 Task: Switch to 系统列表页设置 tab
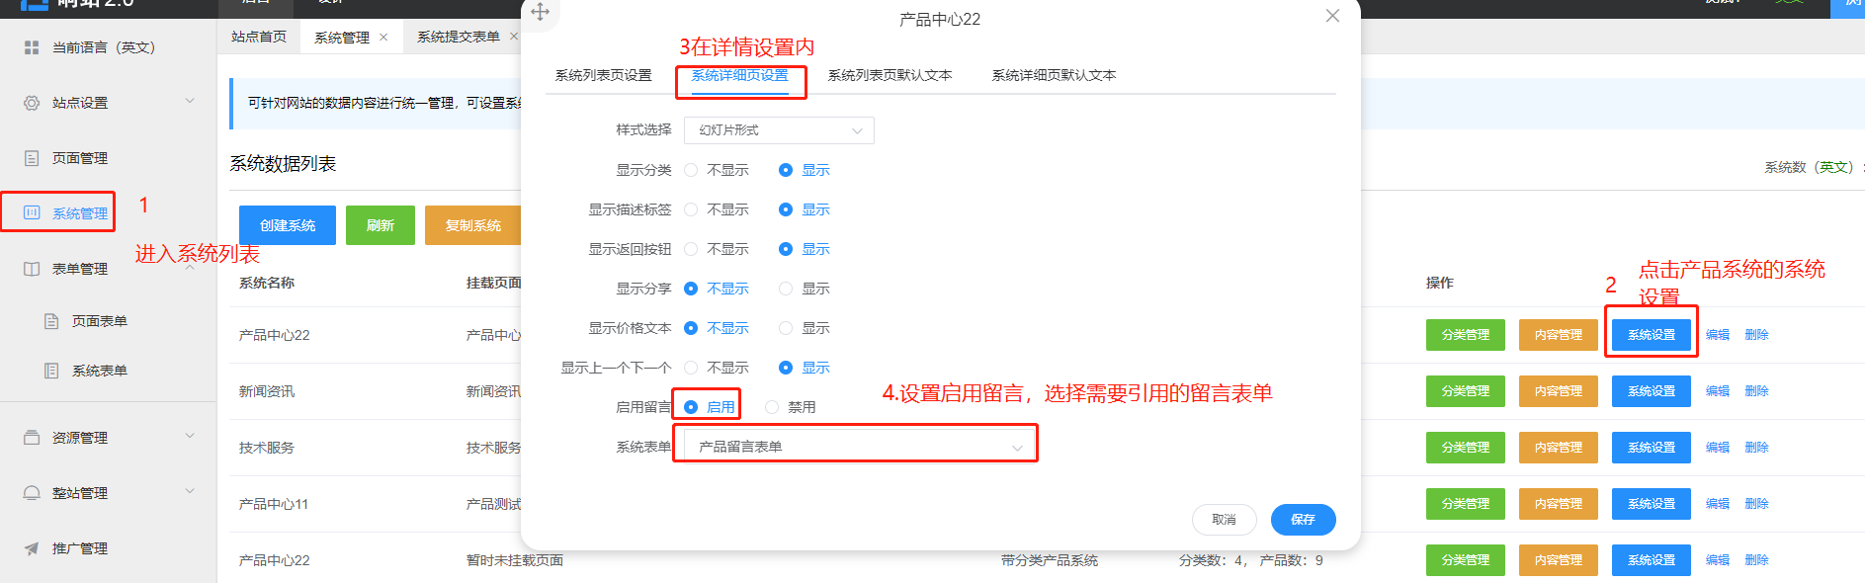603,75
